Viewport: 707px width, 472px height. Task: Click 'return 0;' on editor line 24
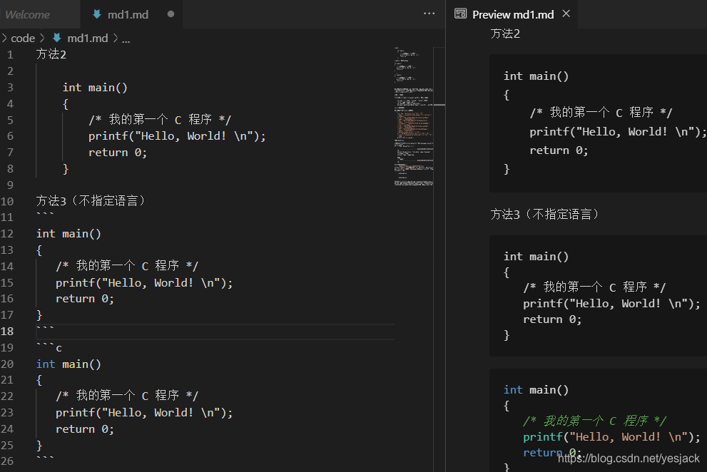click(x=85, y=429)
